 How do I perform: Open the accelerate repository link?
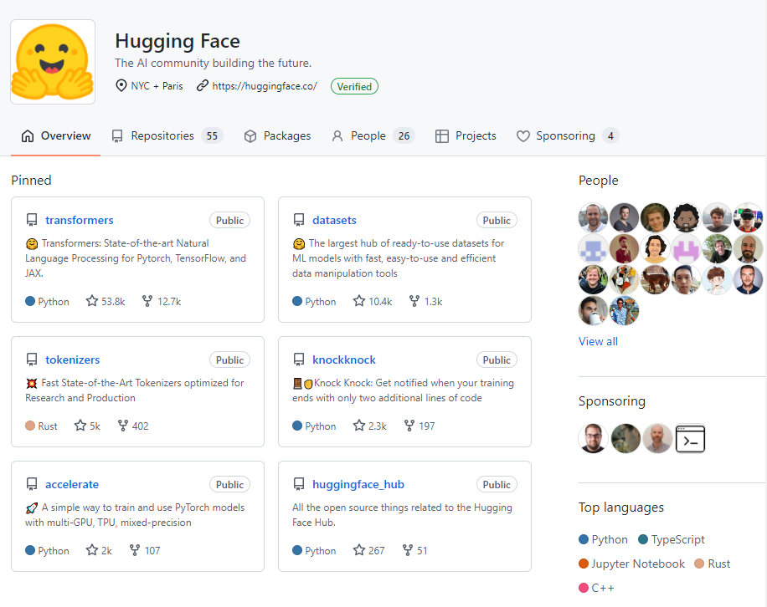[x=72, y=484]
